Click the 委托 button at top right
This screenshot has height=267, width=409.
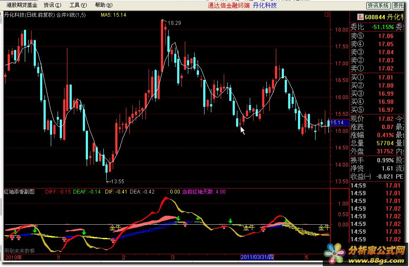click(x=398, y=6)
